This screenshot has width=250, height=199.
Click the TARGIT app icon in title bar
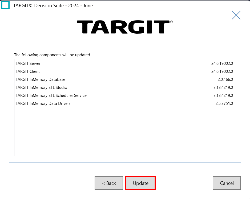coord(5,5)
